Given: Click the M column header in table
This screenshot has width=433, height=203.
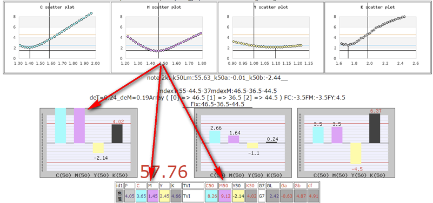Looking at the screenshot, I should tap(152, 186).
